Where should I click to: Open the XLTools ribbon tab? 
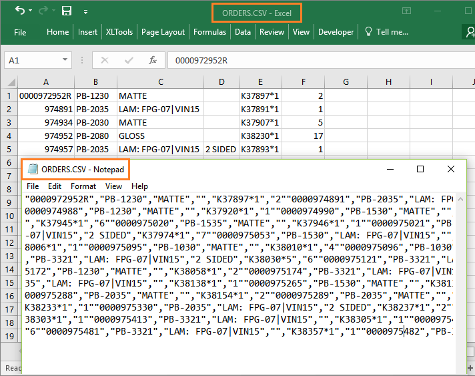pyautogui.click(x=119, y=31)
